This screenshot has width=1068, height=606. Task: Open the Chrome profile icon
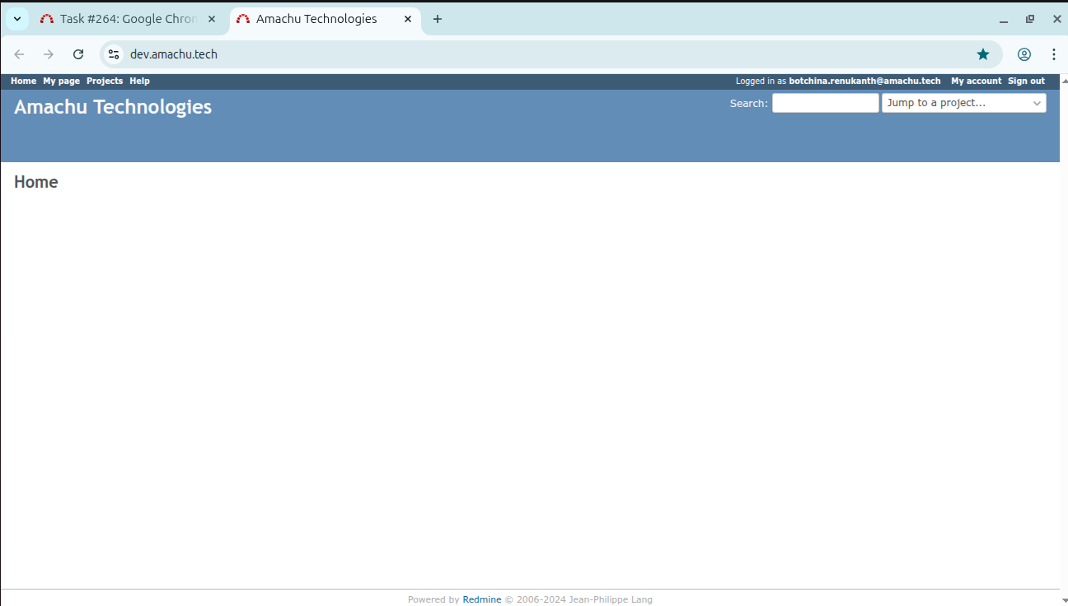[x=1024, y=54]
